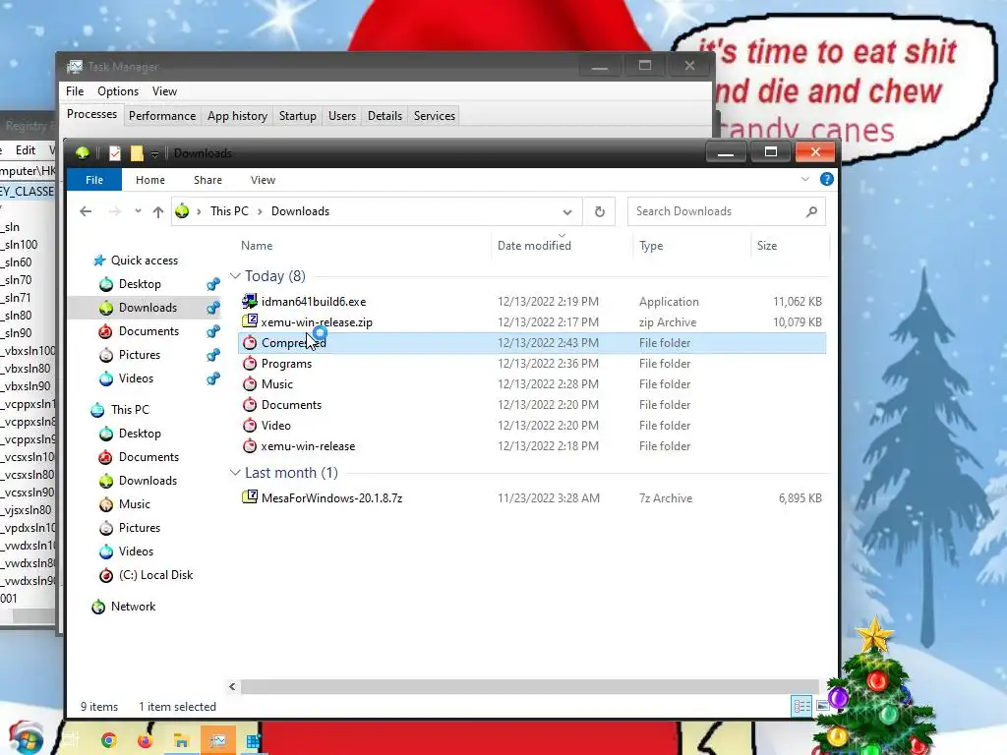Click the Forward navigation arrow
The width and height of the screenshot is (1007, 755).
pyautogui.click(x=114, y=211)
